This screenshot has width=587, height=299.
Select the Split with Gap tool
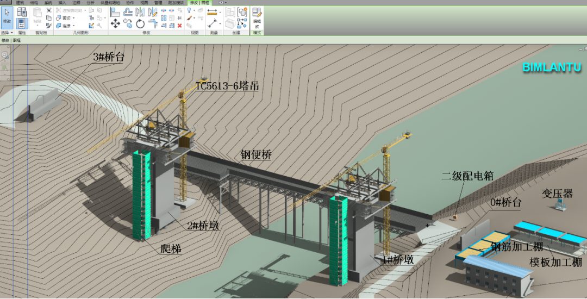[x=171, y=10]
